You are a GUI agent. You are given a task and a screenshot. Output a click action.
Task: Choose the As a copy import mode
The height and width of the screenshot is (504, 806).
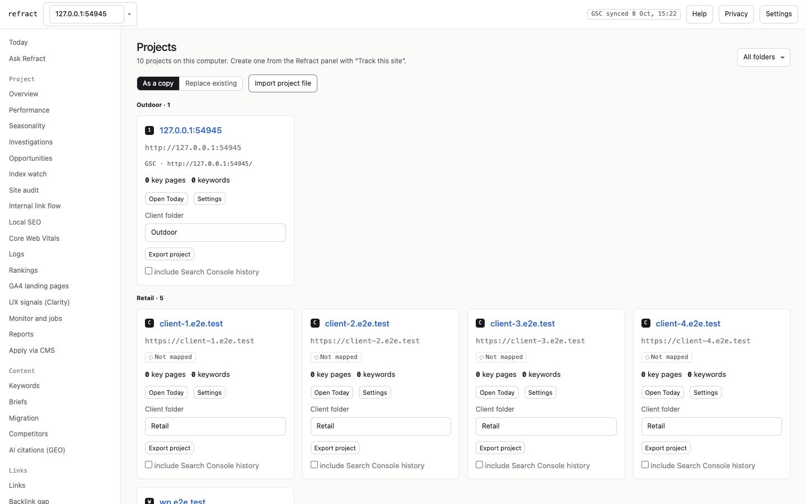point(158,83)
